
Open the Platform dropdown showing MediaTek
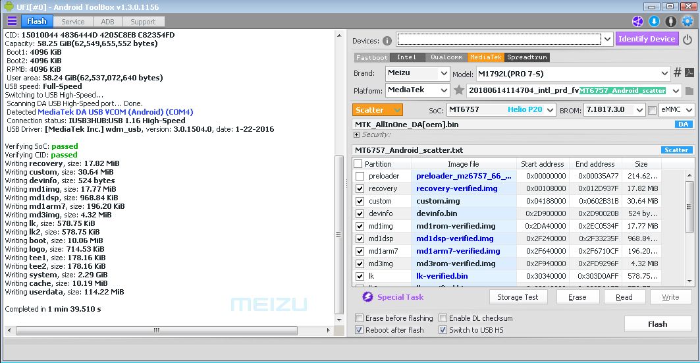pyautogui.click(x=443, y=90)
